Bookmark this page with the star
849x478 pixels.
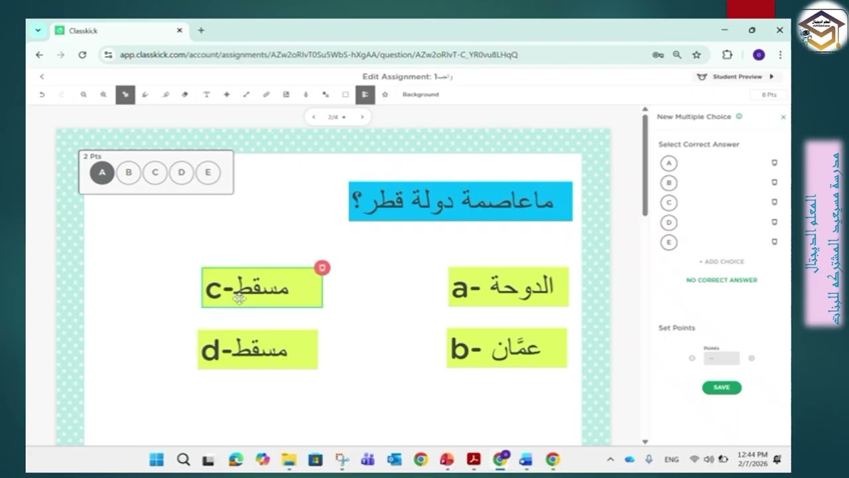tap(696, 54)
